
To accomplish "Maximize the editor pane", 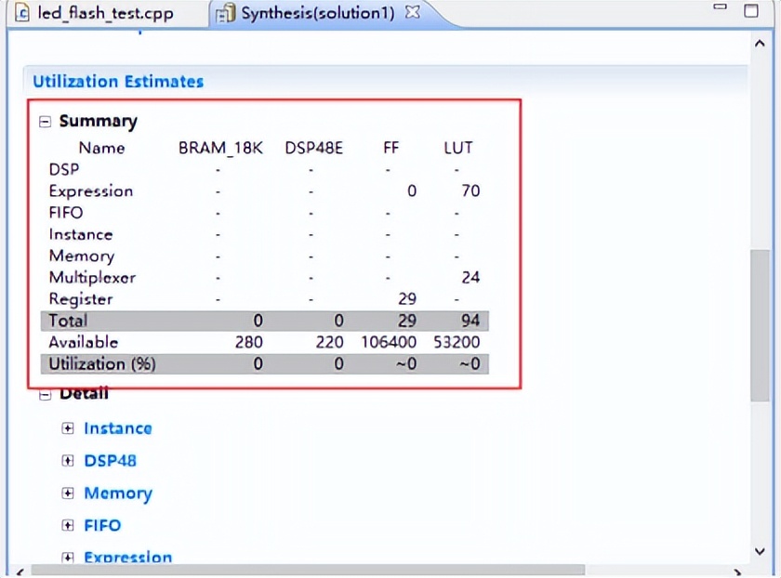I will (x=751, y=10).
